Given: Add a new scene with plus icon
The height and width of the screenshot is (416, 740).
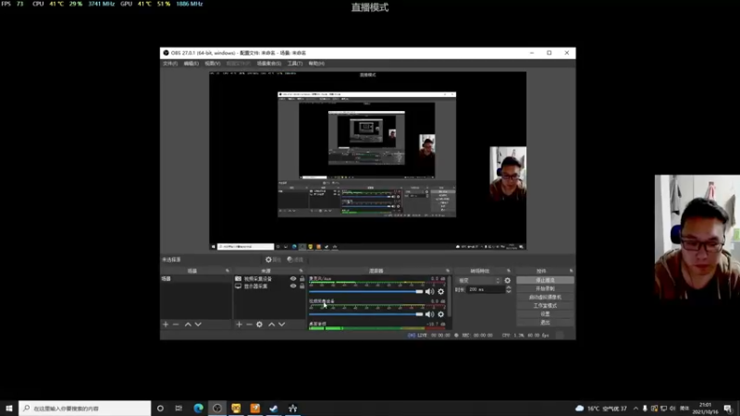Looking at the screenshot, I should [166, 324].
